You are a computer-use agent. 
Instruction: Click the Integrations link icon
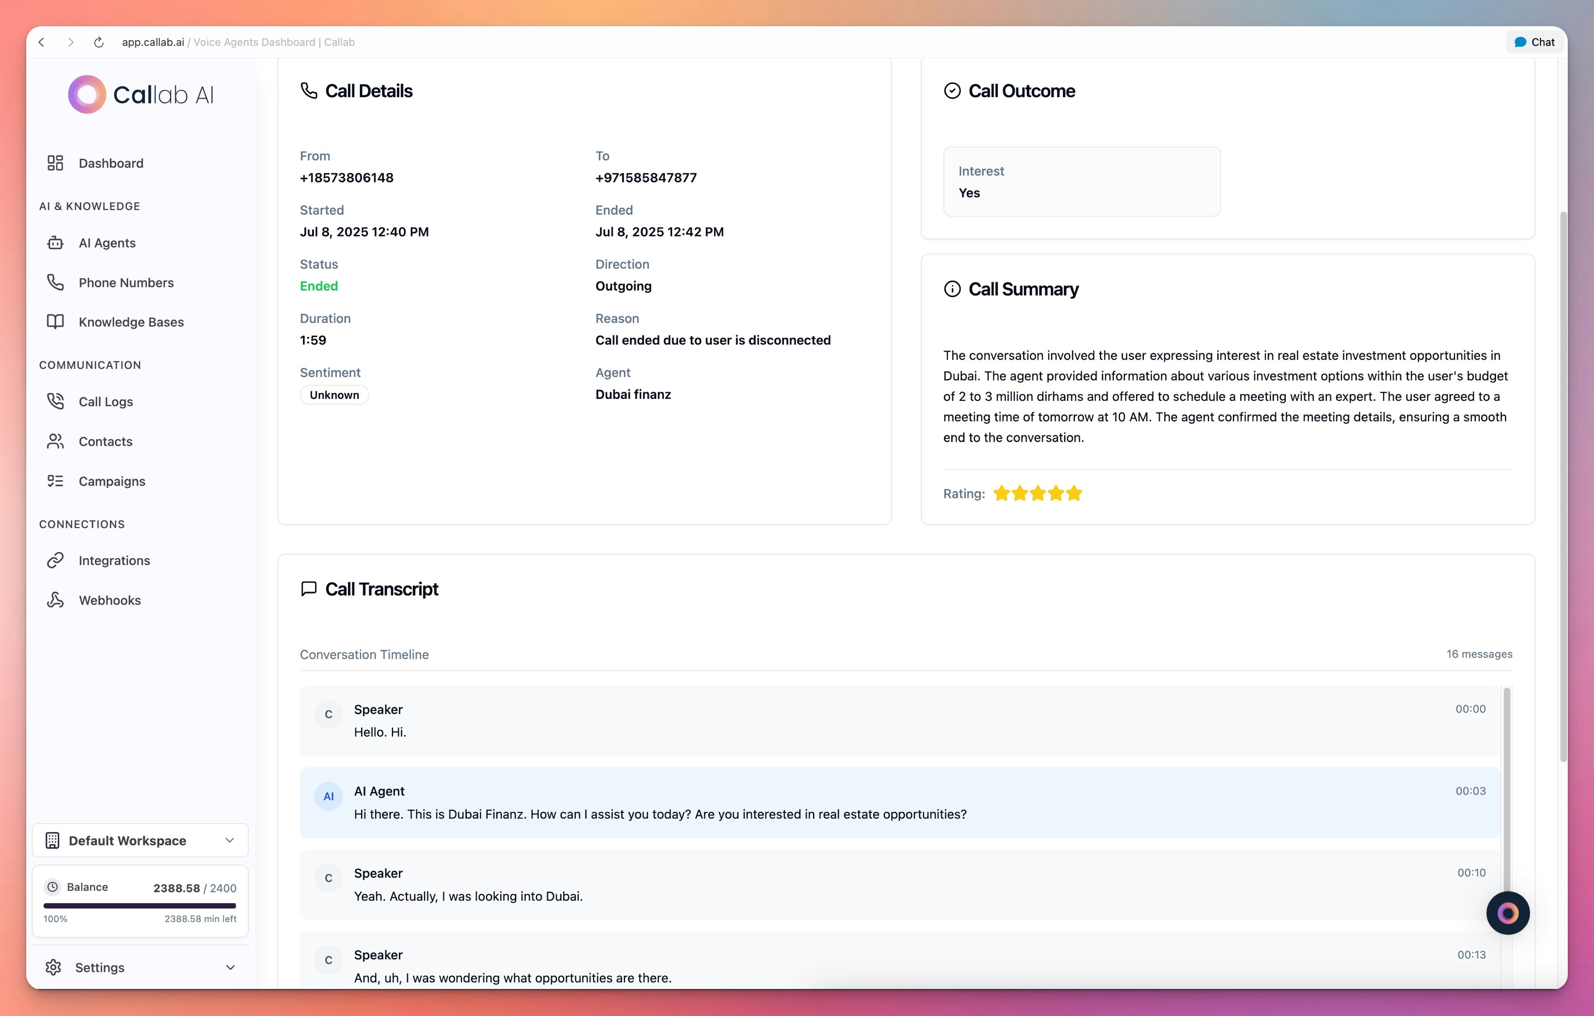pyautogui.click(x=55, y=561)
